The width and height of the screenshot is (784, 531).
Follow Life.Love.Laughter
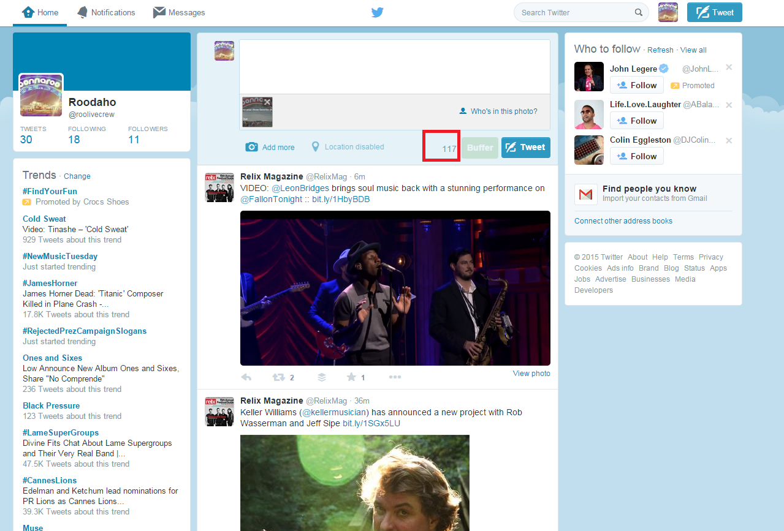tap(637, 121)
